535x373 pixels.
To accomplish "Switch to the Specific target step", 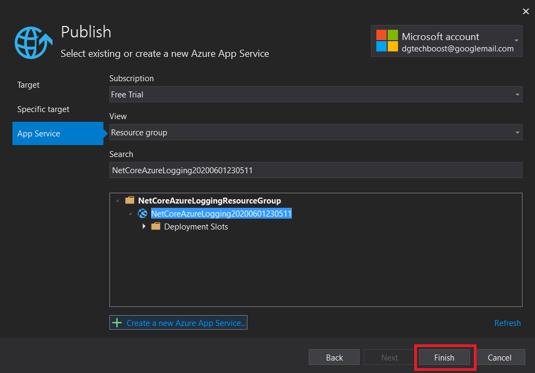I will click(x=43, y=109).
